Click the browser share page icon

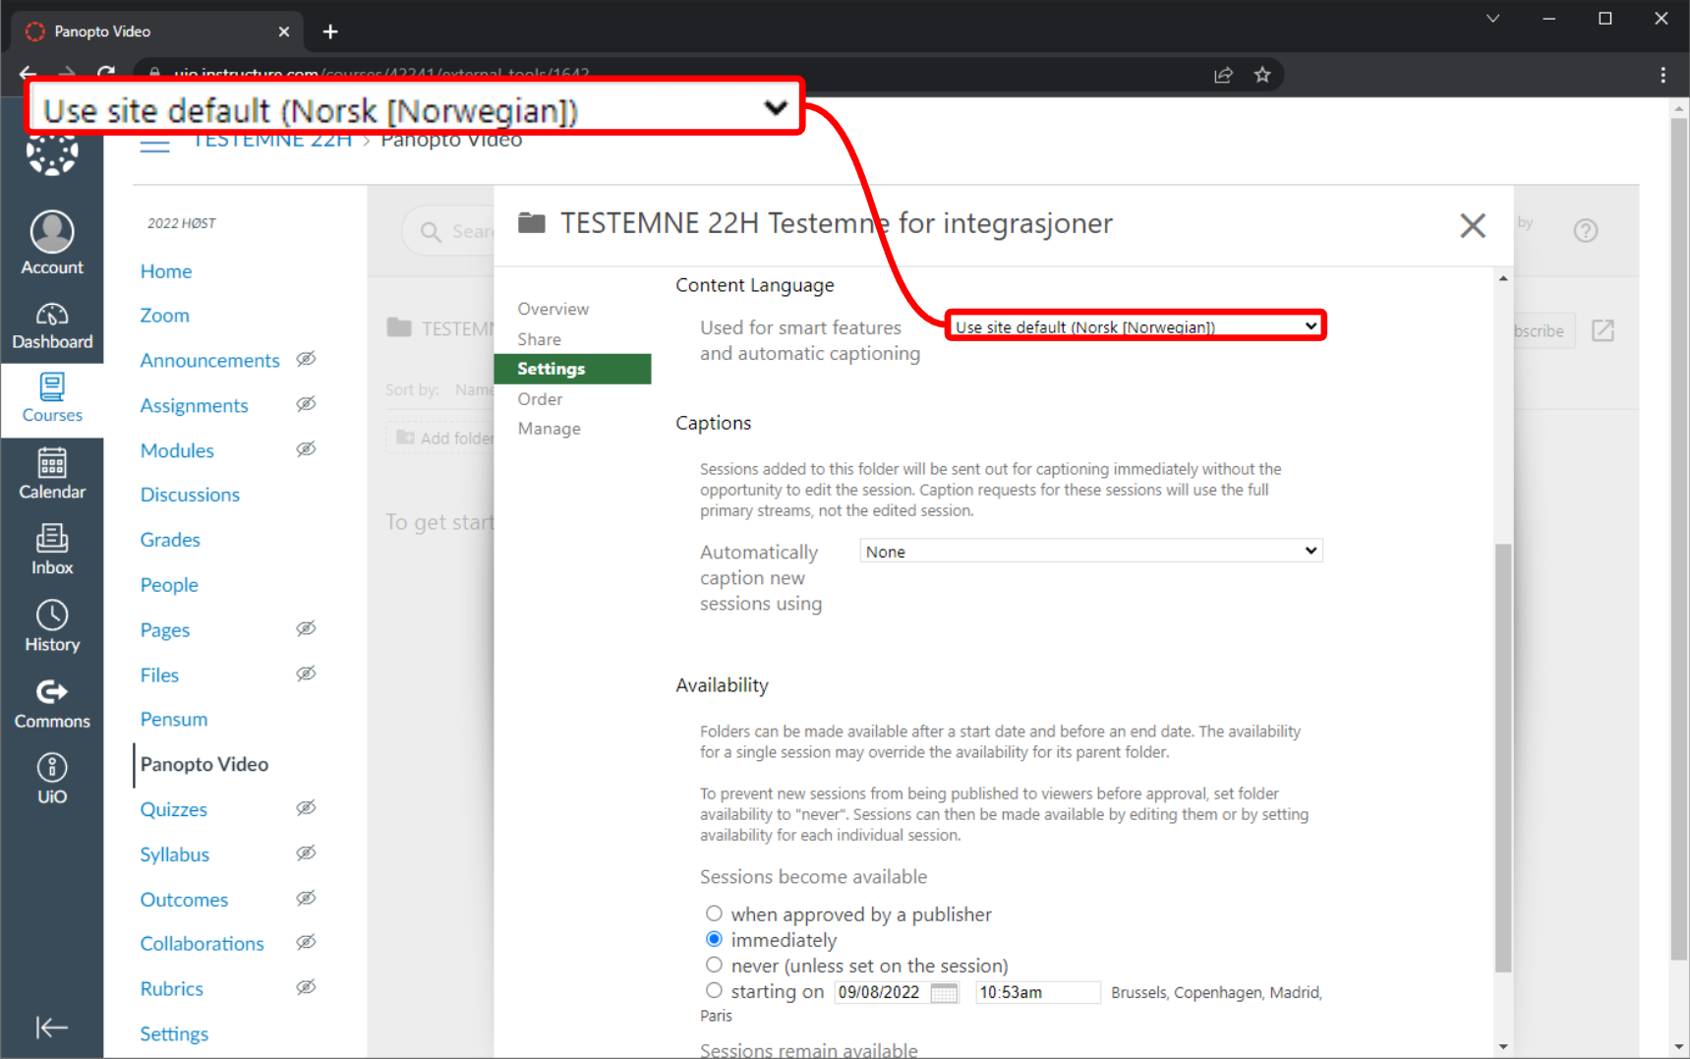tap(1223, 75)
